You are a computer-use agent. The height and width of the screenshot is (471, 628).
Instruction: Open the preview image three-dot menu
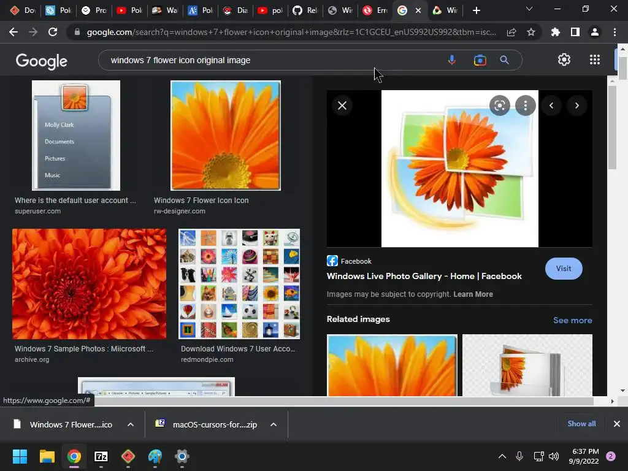[526, 105]
